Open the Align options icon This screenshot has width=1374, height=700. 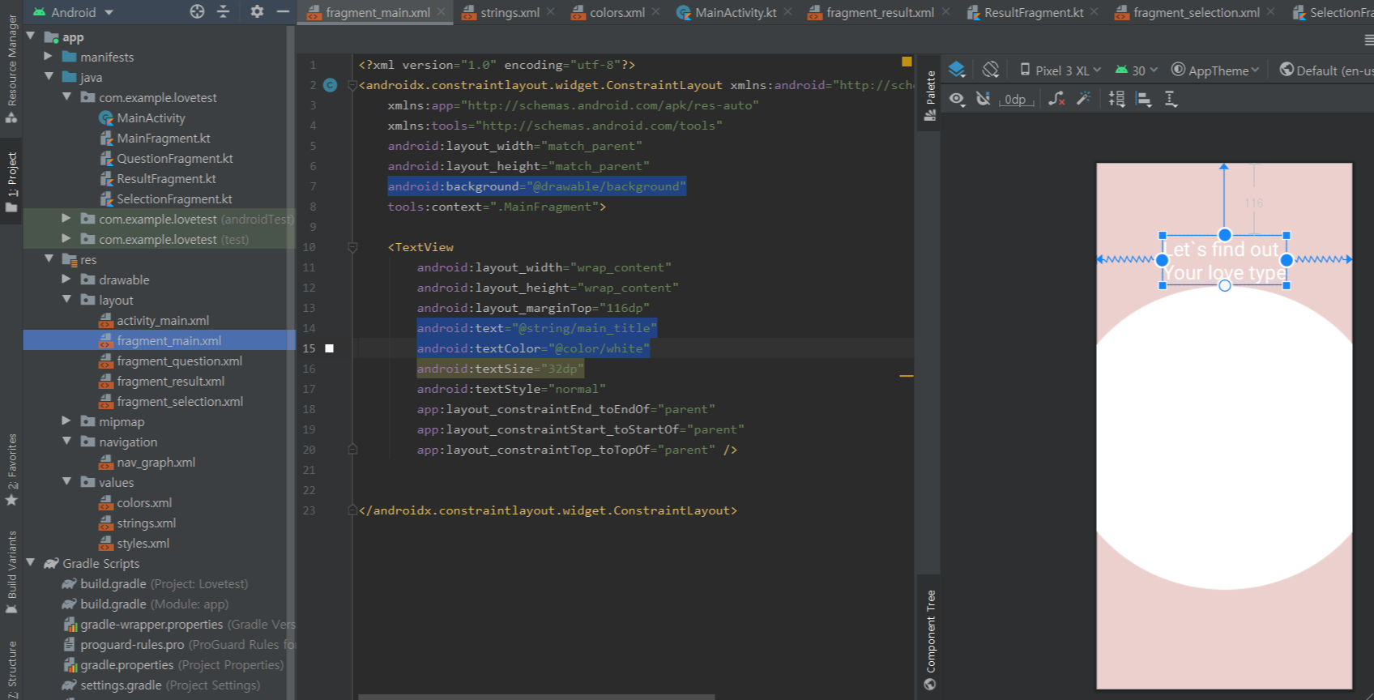tap(1144, 99)
